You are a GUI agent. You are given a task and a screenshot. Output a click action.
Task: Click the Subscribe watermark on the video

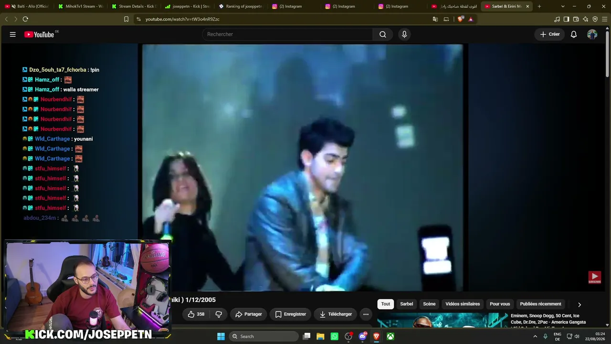[594, 277]
